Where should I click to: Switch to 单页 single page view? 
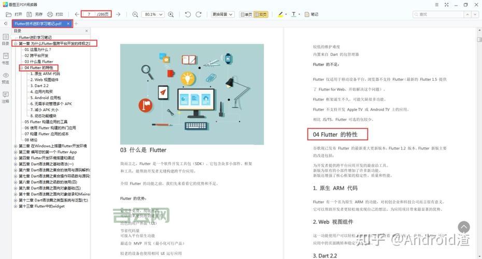(x=246, y=15)
